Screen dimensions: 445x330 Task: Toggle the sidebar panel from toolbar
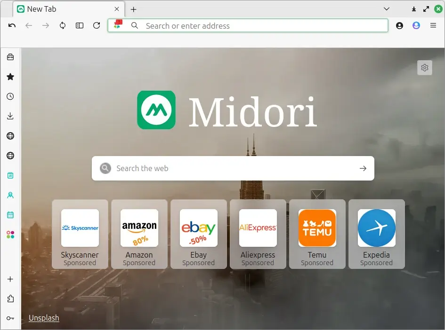tap(80, 25)
